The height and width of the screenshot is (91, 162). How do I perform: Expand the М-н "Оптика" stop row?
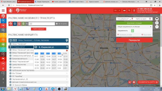click(38, 73)
